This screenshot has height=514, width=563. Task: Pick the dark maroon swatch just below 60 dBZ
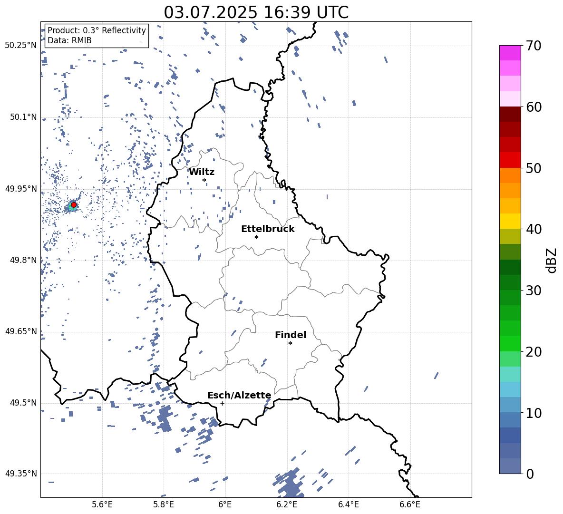coord(510,114)
